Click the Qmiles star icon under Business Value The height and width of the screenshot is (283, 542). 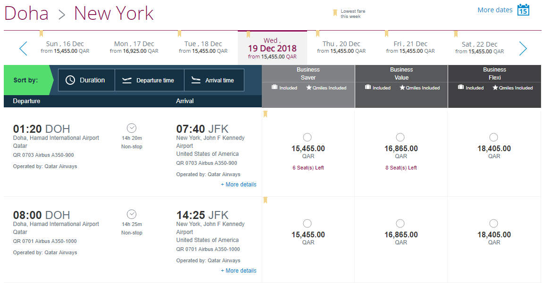[x=402, y=88]
